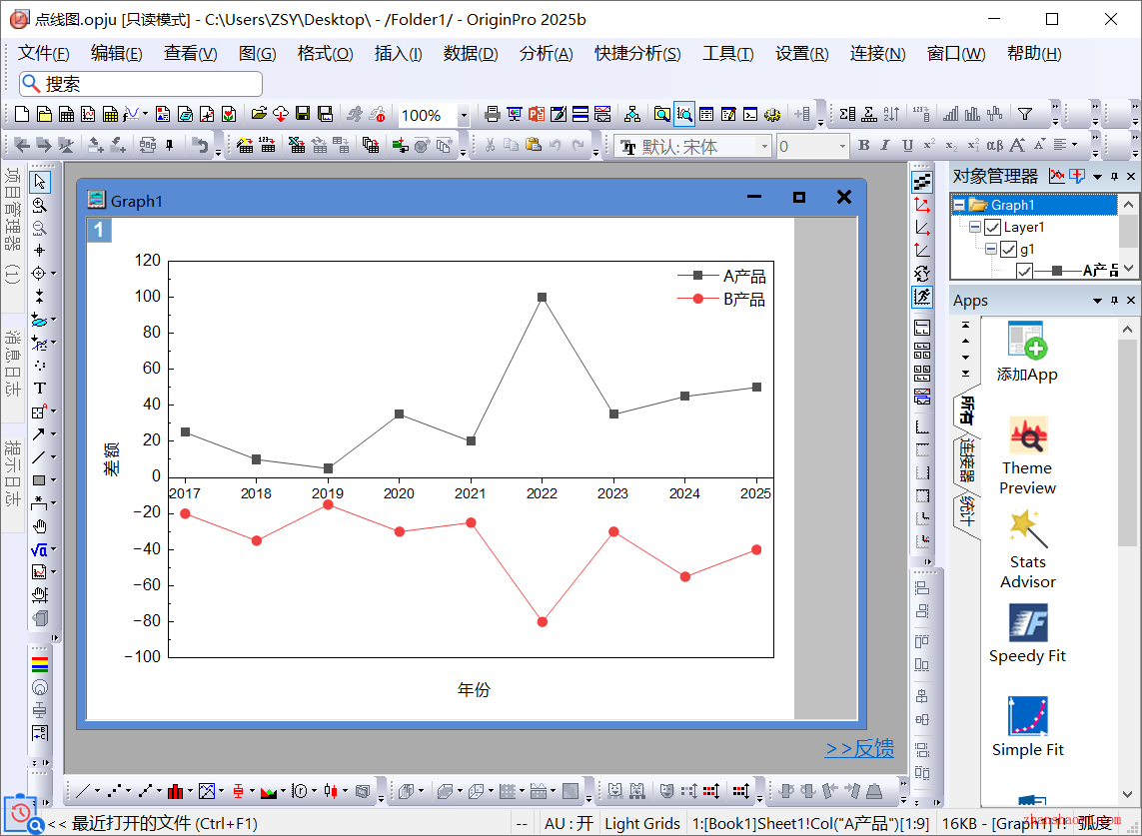Click the Save project disk icon

(303, 115)
